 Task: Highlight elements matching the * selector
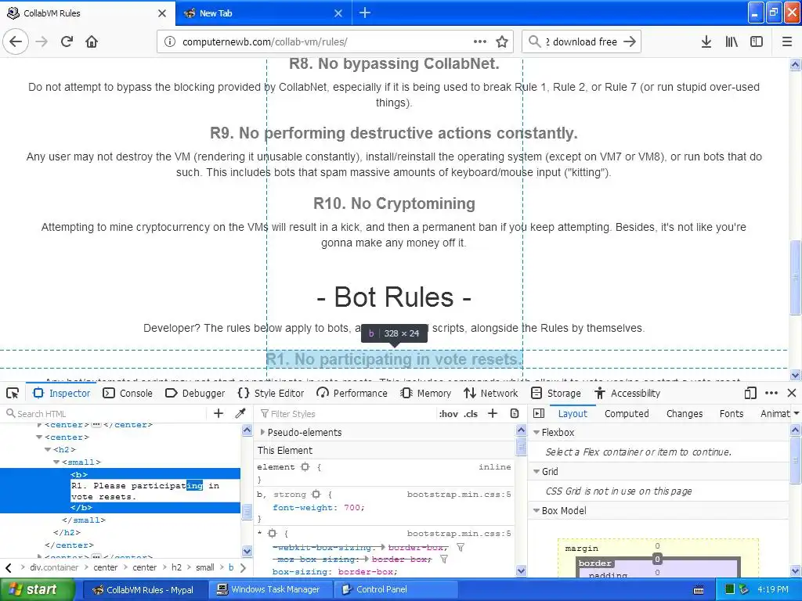tap(272, 533)
